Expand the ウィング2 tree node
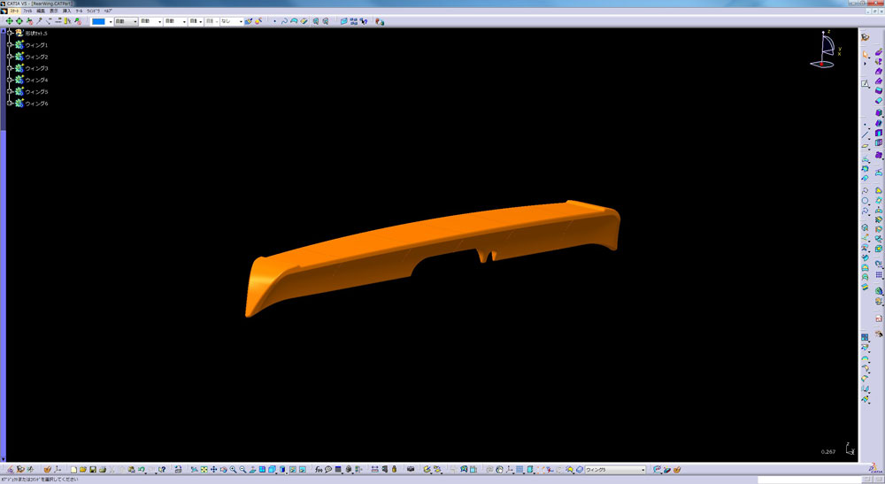The height and width of the screenshot is (484, 885). [10, 57]
